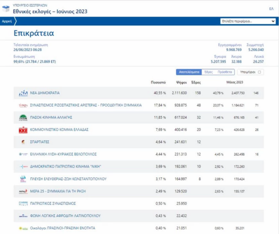Image resolution: width=279 pixels, height=234 pixels.
Task: Click the Νέα Δημοκρατία party logo
Action: coord(23,93)
